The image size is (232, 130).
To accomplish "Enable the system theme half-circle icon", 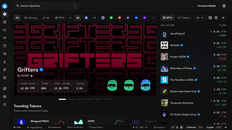I will click(x=182, y=127).
